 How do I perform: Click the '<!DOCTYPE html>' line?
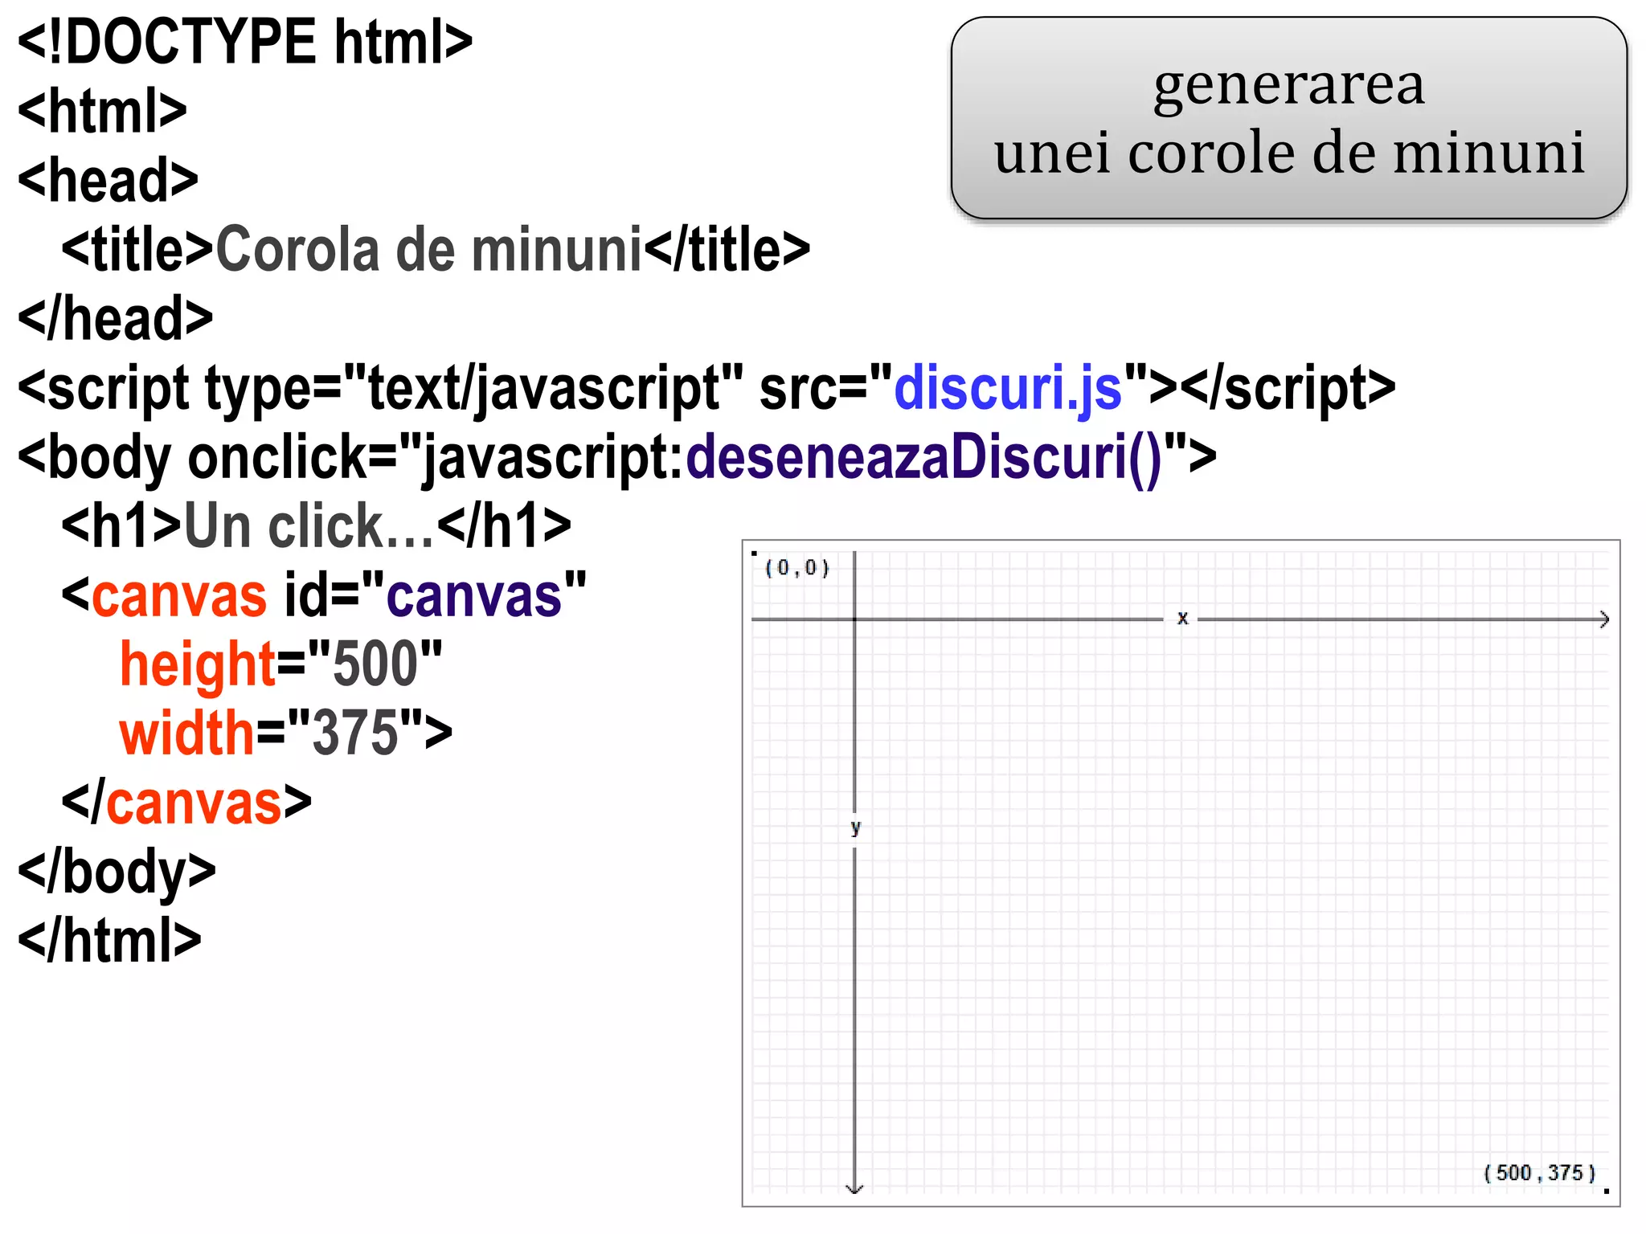[245, 42]
